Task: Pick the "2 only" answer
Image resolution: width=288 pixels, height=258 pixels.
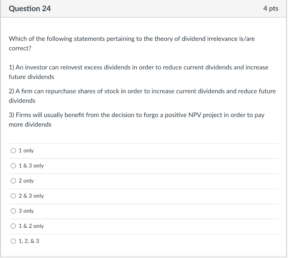Action: (x=13, y=181)
